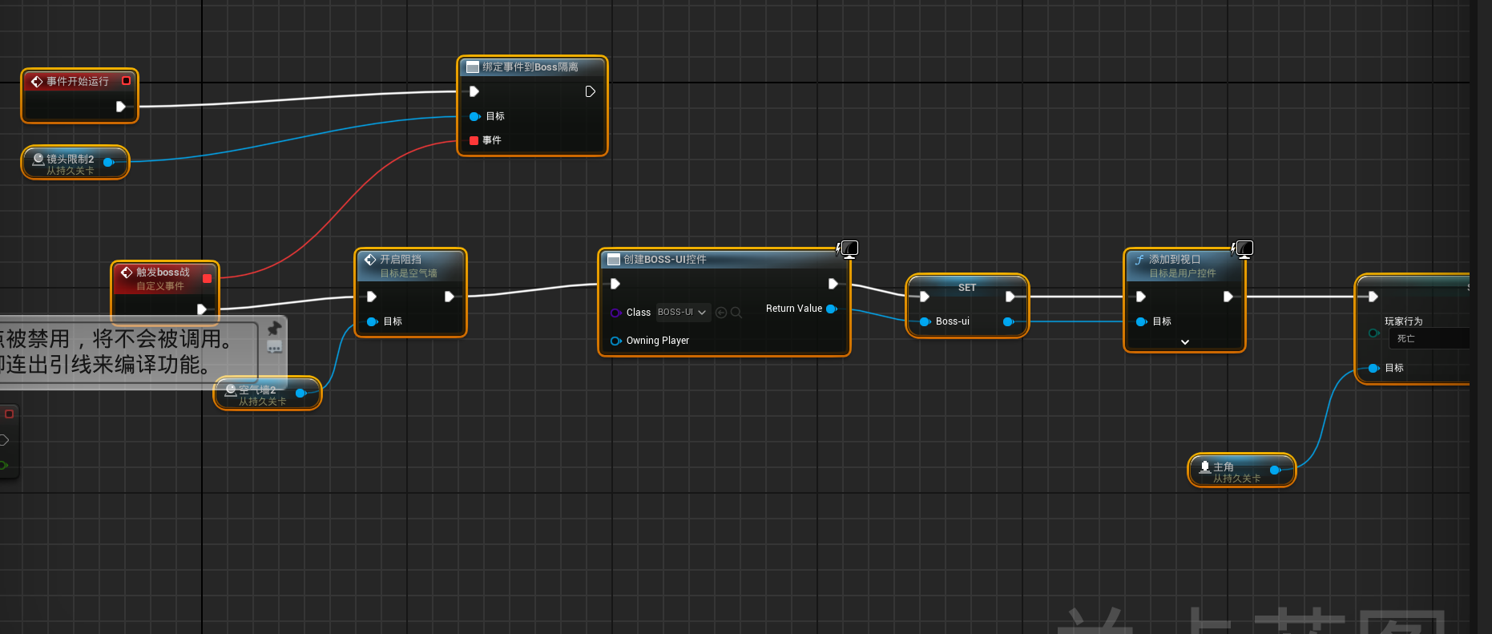The height and width of the screenshot is (634, 1492).
Task: Toggle the comment pin pushpin icon
Action: (x=274, y=328)
